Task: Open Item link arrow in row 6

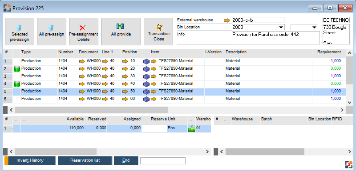Action: point(154,99)
